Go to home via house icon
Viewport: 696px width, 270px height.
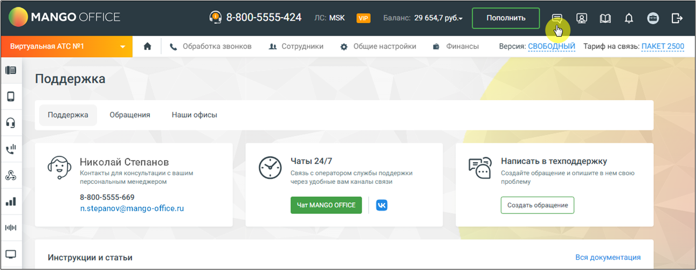point(147,46)
